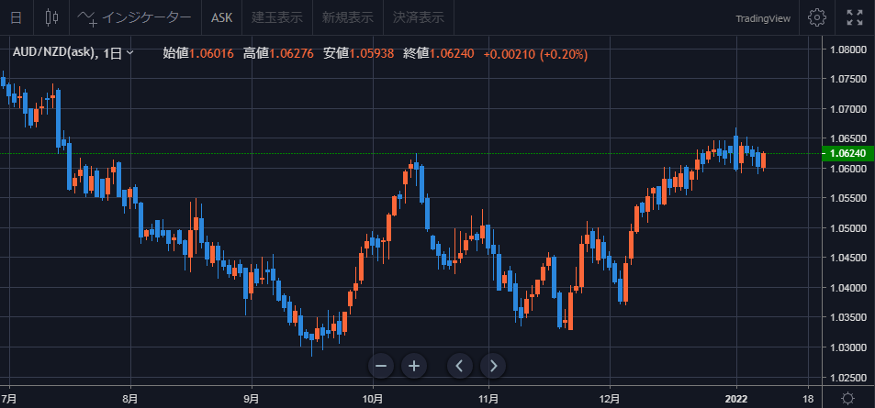Screen dimensions: 875x408
Task: Zoom in the chart with plus button
Action: tap(414, 366)
